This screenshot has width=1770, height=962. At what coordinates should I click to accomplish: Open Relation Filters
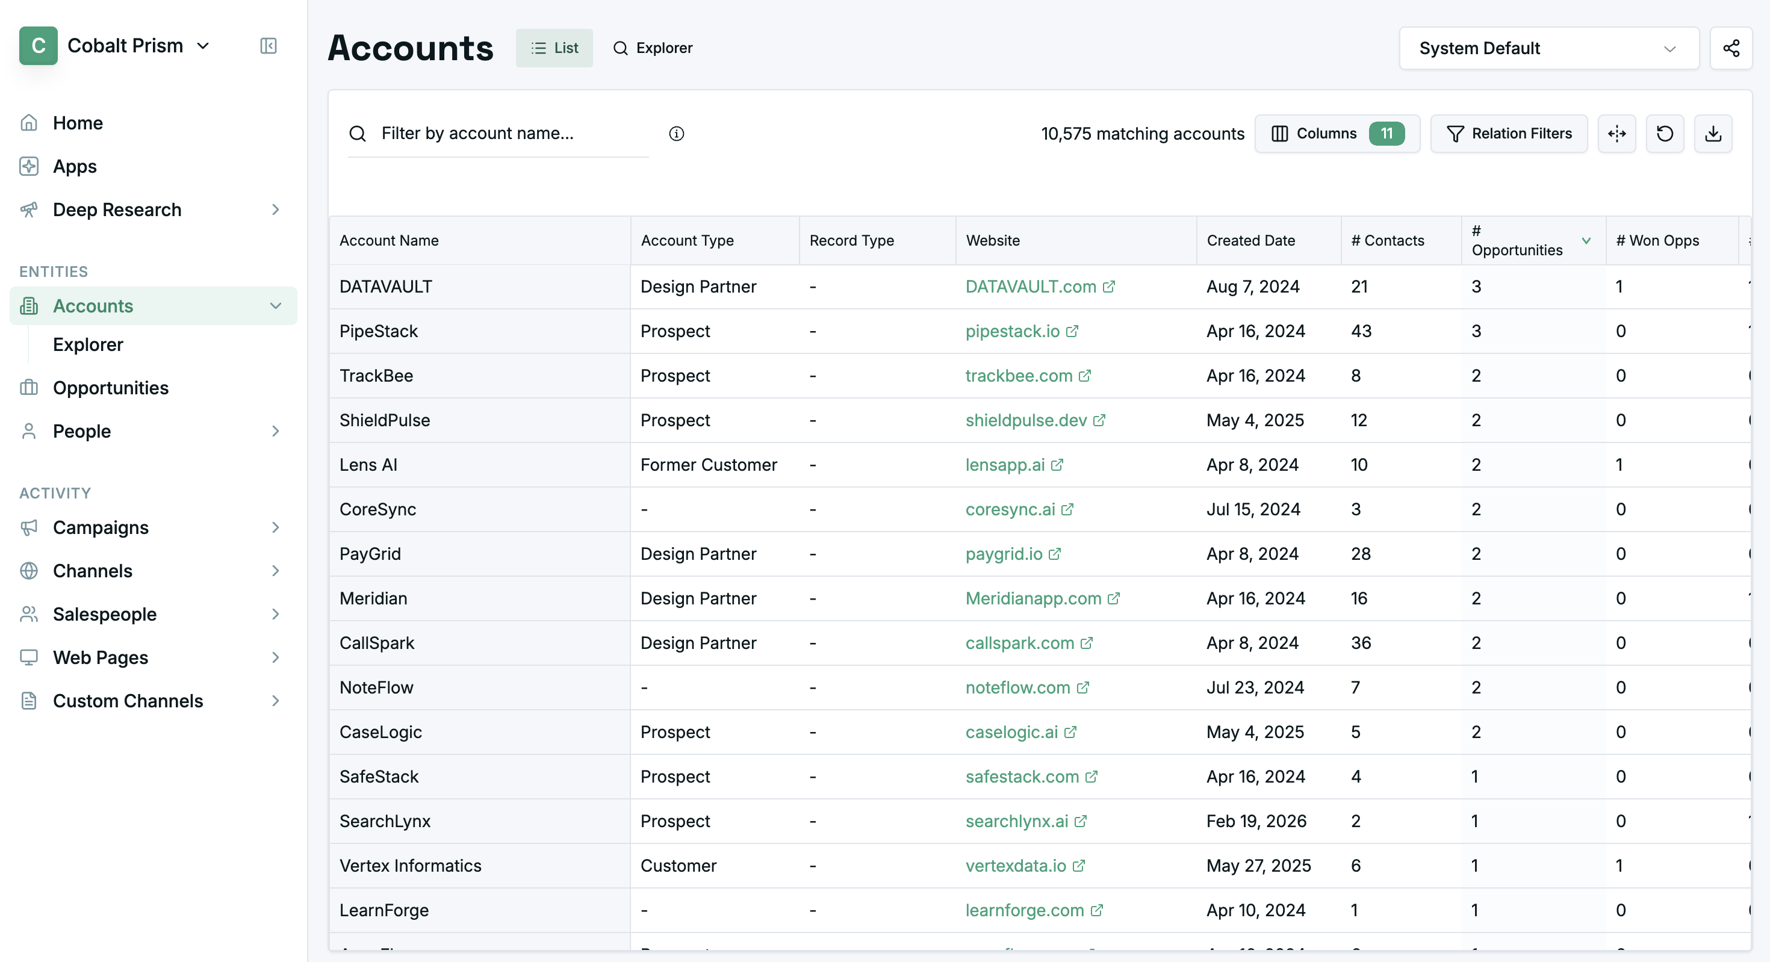click(x=1509, y=133)
